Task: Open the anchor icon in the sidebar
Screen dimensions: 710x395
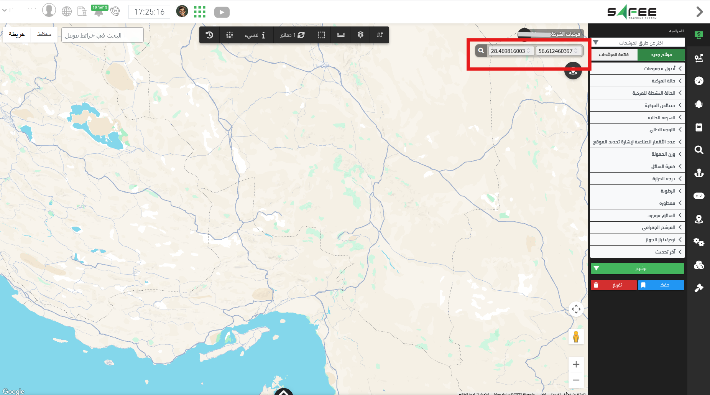Action: click(698, 173)
